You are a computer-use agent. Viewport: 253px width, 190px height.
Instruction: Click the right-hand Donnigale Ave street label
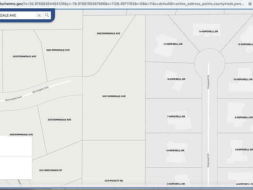click(40, 90)
